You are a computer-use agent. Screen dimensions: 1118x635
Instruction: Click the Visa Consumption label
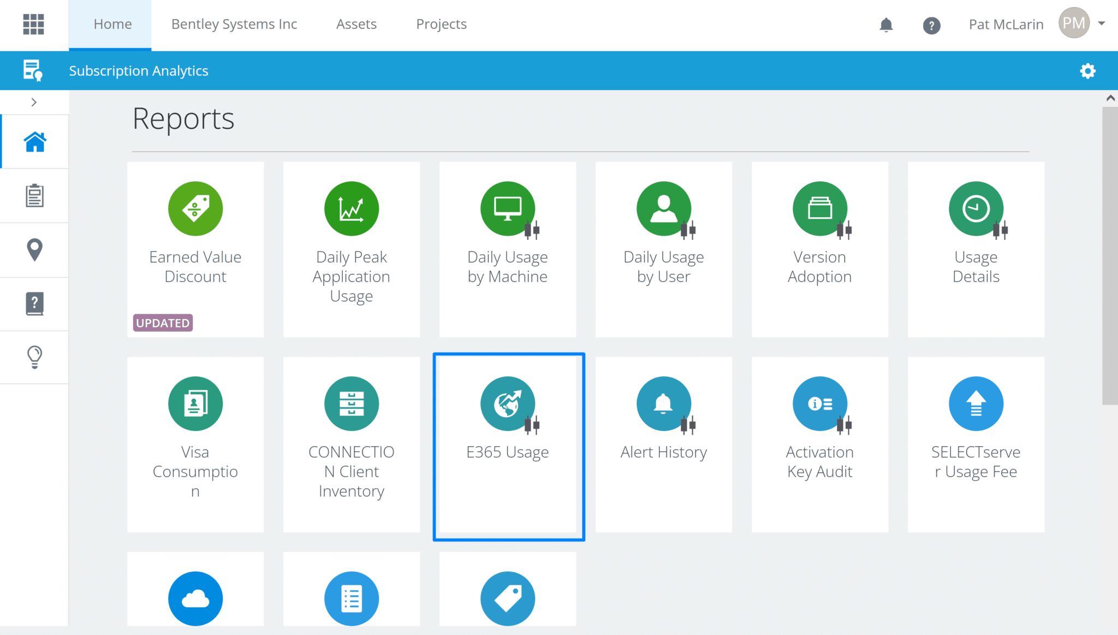(x=195, y=471)
